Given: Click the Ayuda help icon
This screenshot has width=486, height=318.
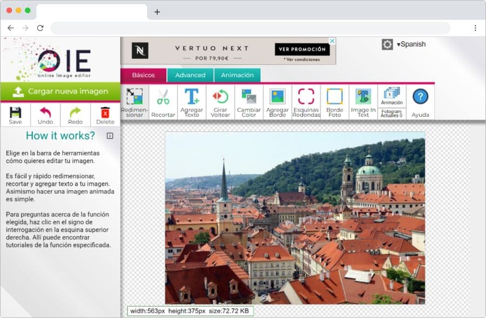Looking at the screenshot, I should (x=420, y=102).
